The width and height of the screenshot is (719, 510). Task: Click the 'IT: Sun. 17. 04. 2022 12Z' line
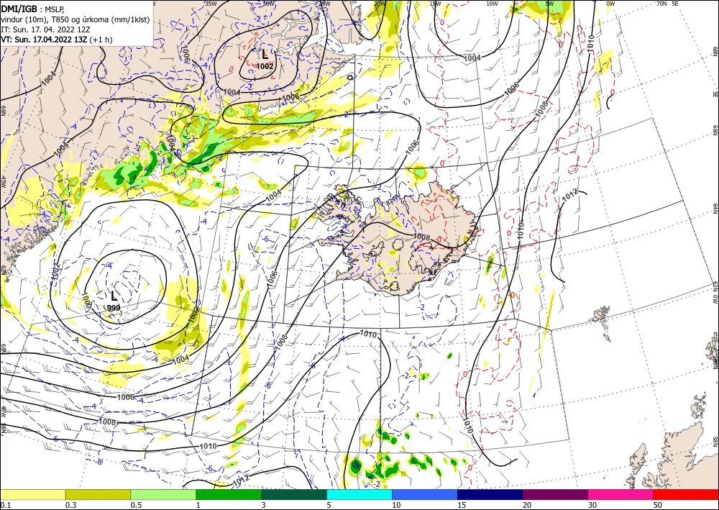pyautogui.click(x=45, y=29)
